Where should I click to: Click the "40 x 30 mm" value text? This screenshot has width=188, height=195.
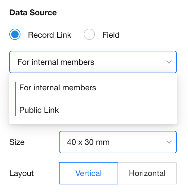pyautogui.click(x=88, y=142)
